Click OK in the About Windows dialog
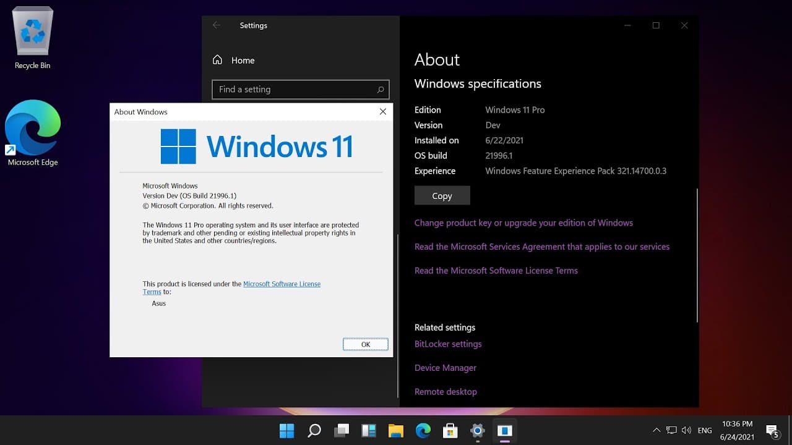The width and height of the screenshot is (792, 445). click(366, 344)
